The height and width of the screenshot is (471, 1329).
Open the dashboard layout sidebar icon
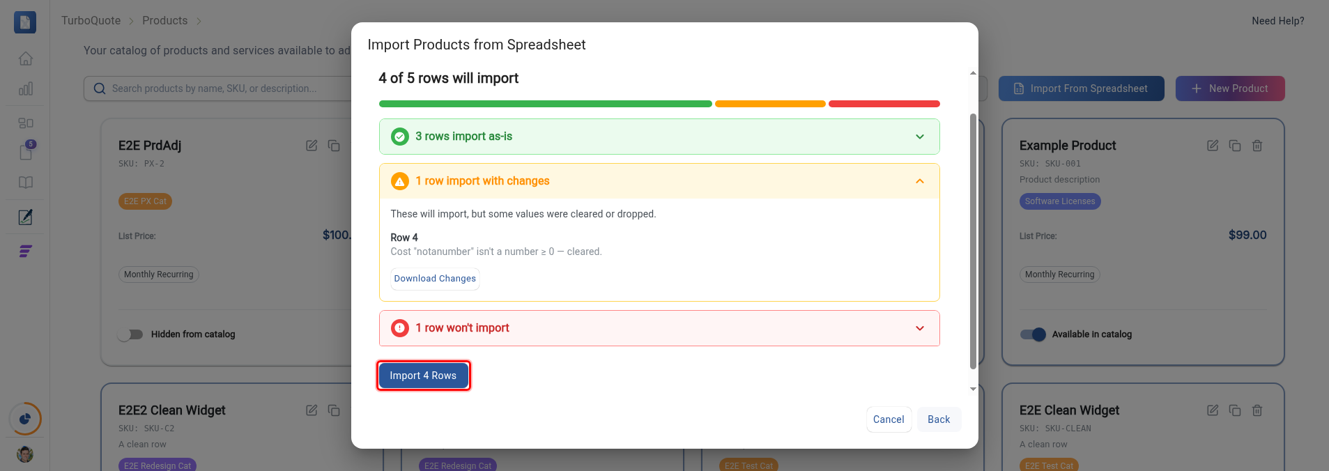(26, 123)
